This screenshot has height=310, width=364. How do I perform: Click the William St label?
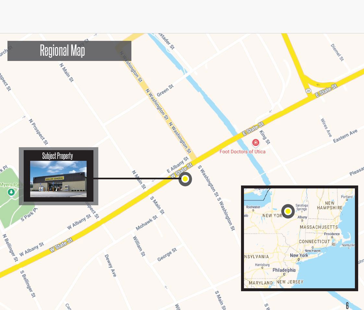pos(139,246)
